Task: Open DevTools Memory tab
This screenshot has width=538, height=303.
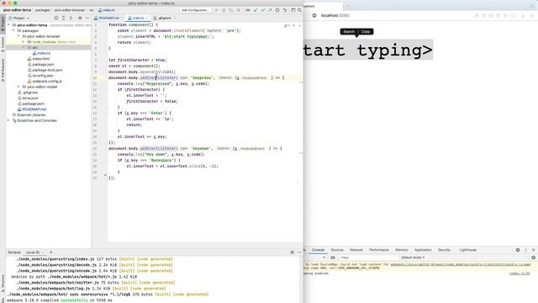Action: [x=402, y=250]
